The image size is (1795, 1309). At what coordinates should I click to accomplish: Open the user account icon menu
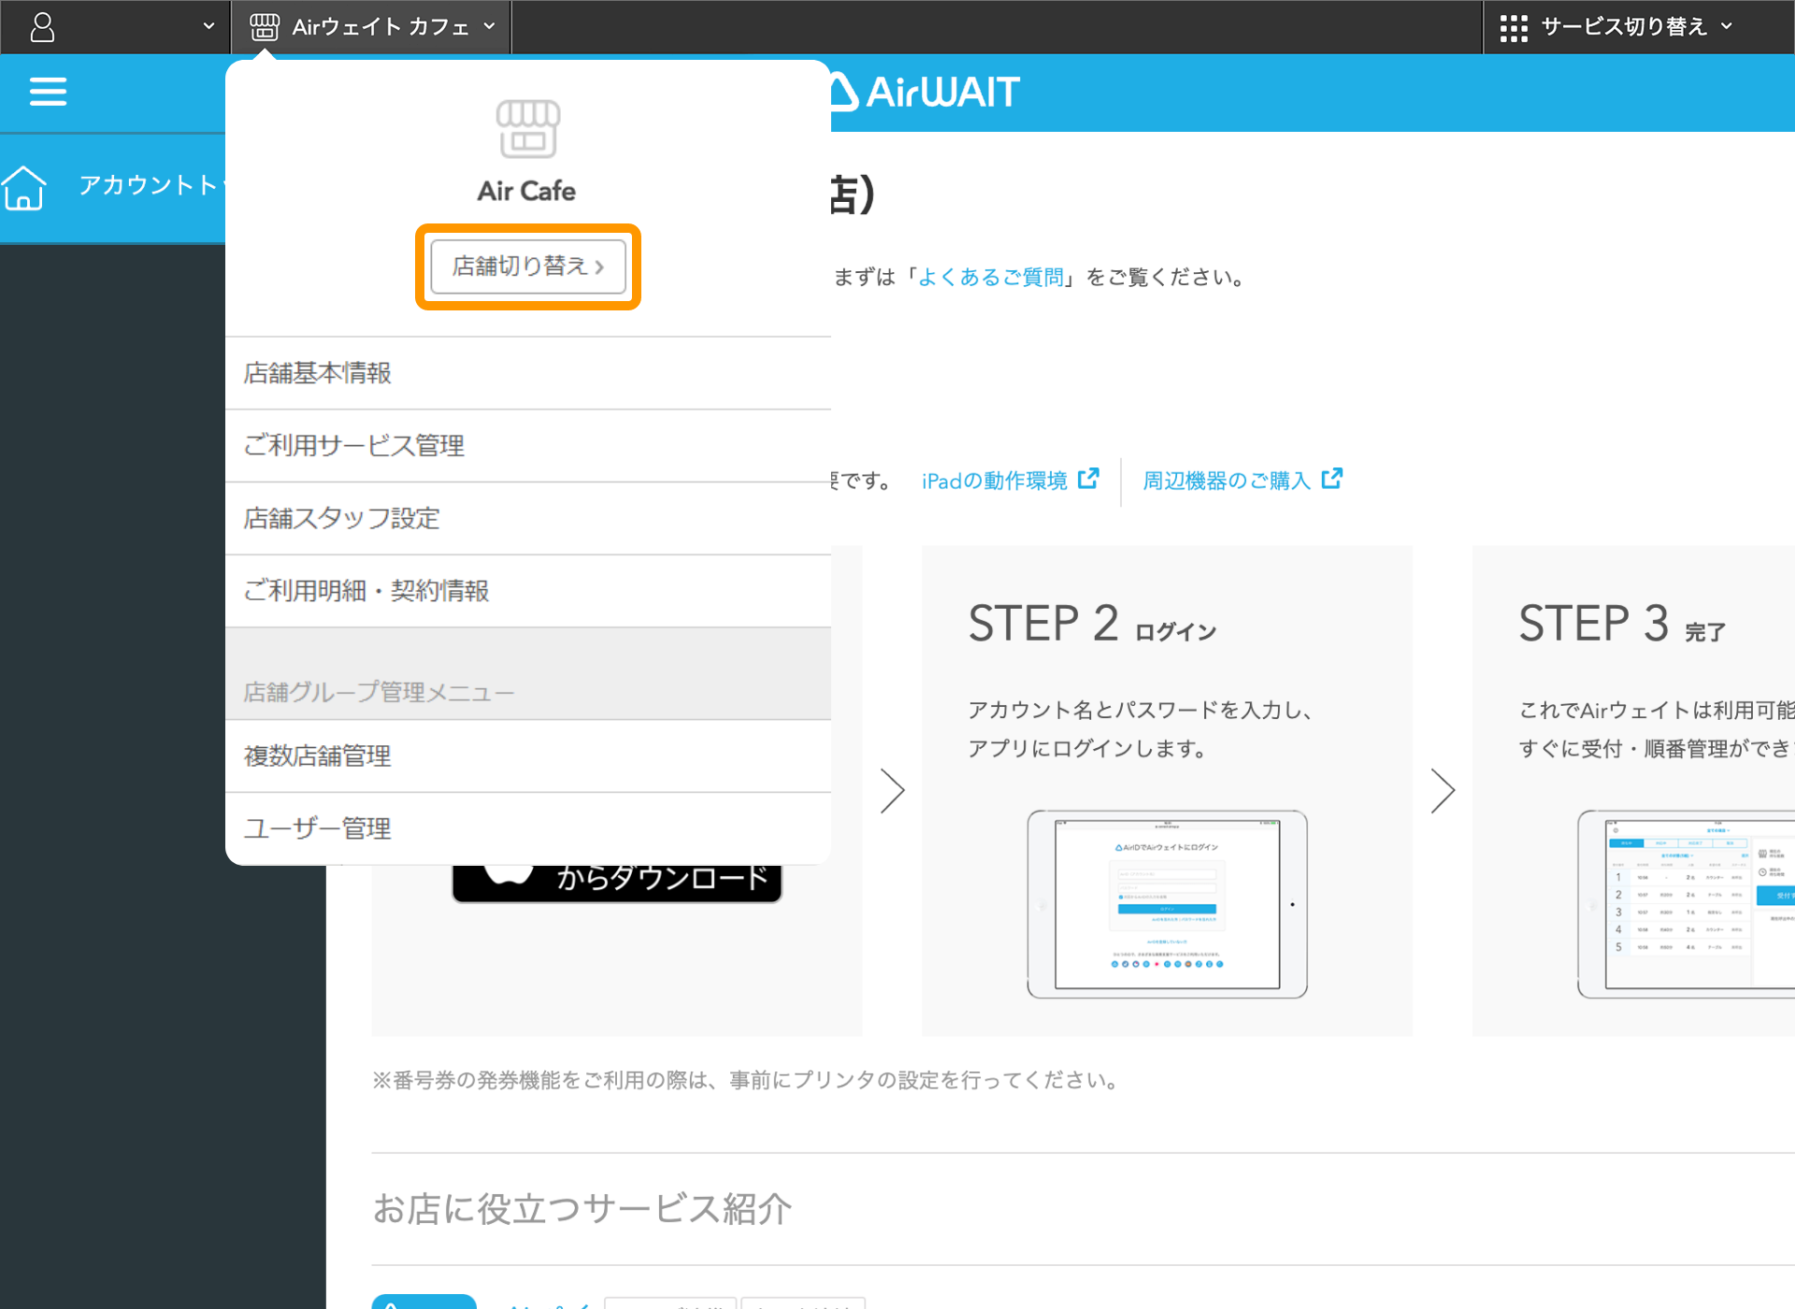42,27
